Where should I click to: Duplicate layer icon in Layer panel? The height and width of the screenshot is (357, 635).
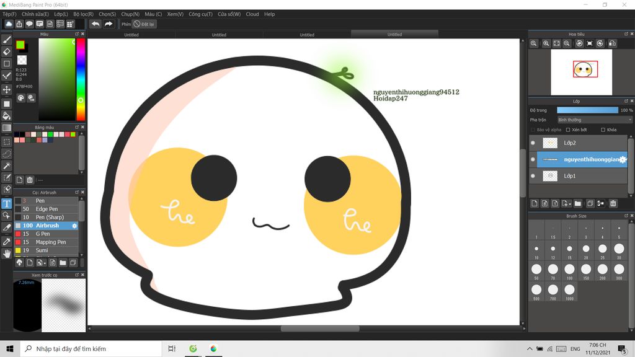pyautogui.click(x=590, y=203)
